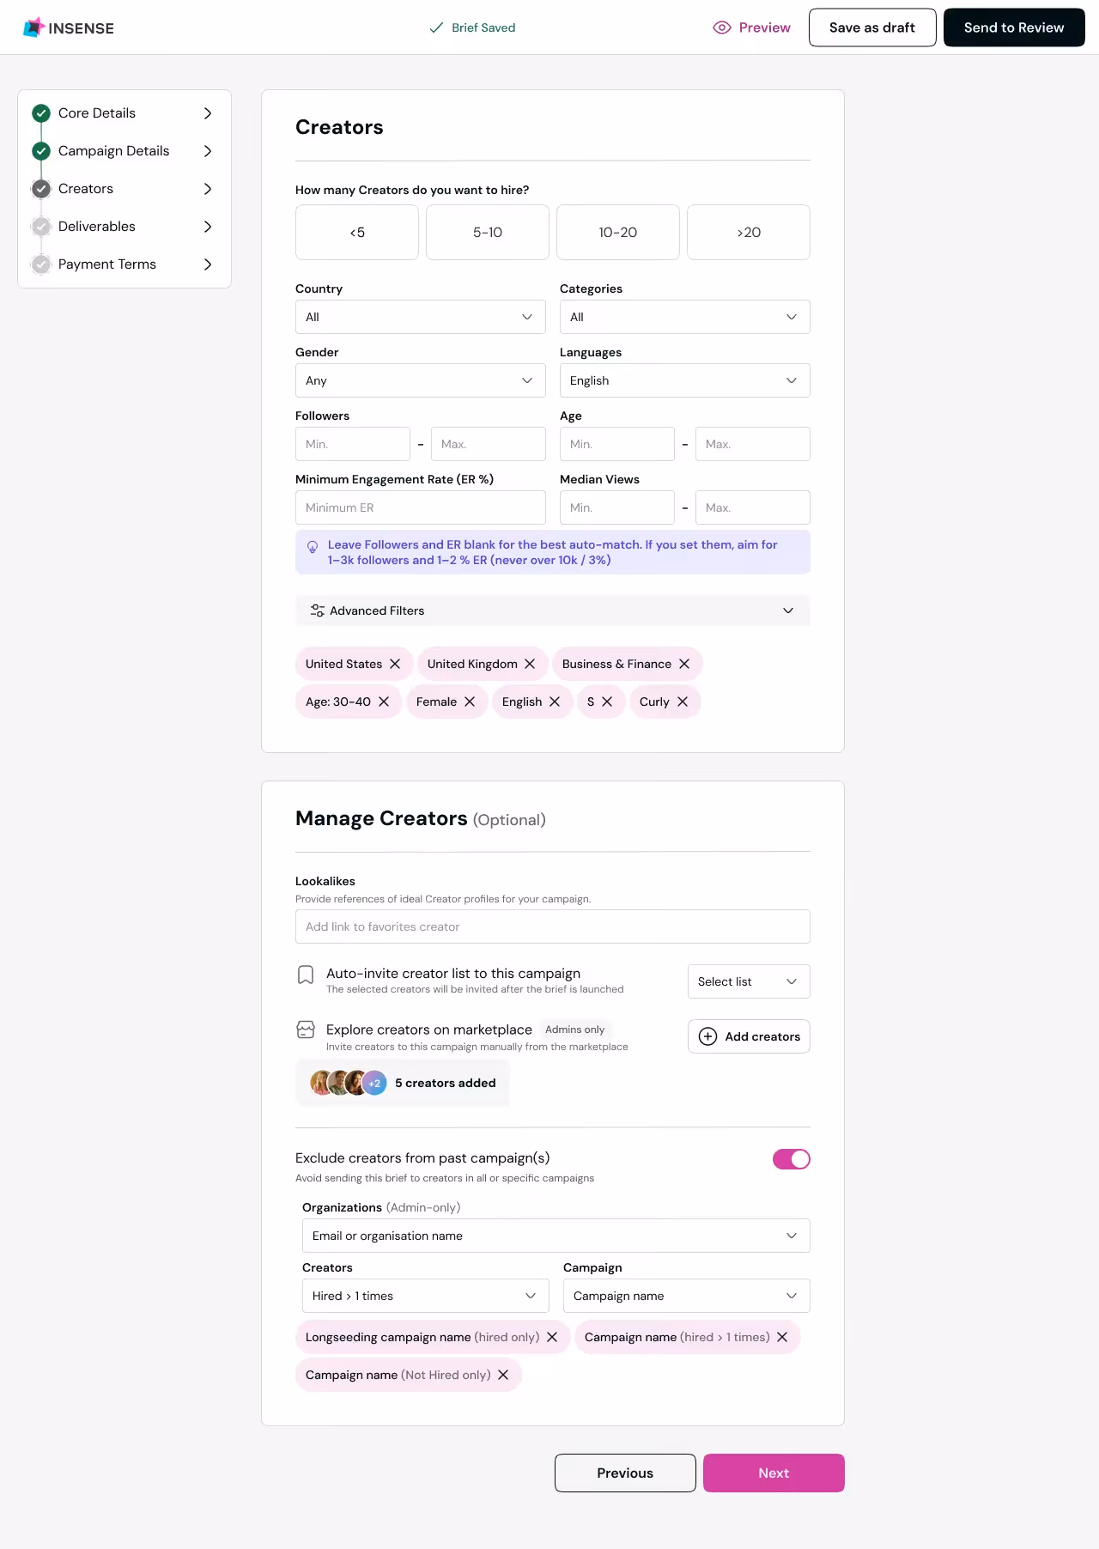Open the Languages dropdown
The image size is (1099, 1549).
click(685, 380)
